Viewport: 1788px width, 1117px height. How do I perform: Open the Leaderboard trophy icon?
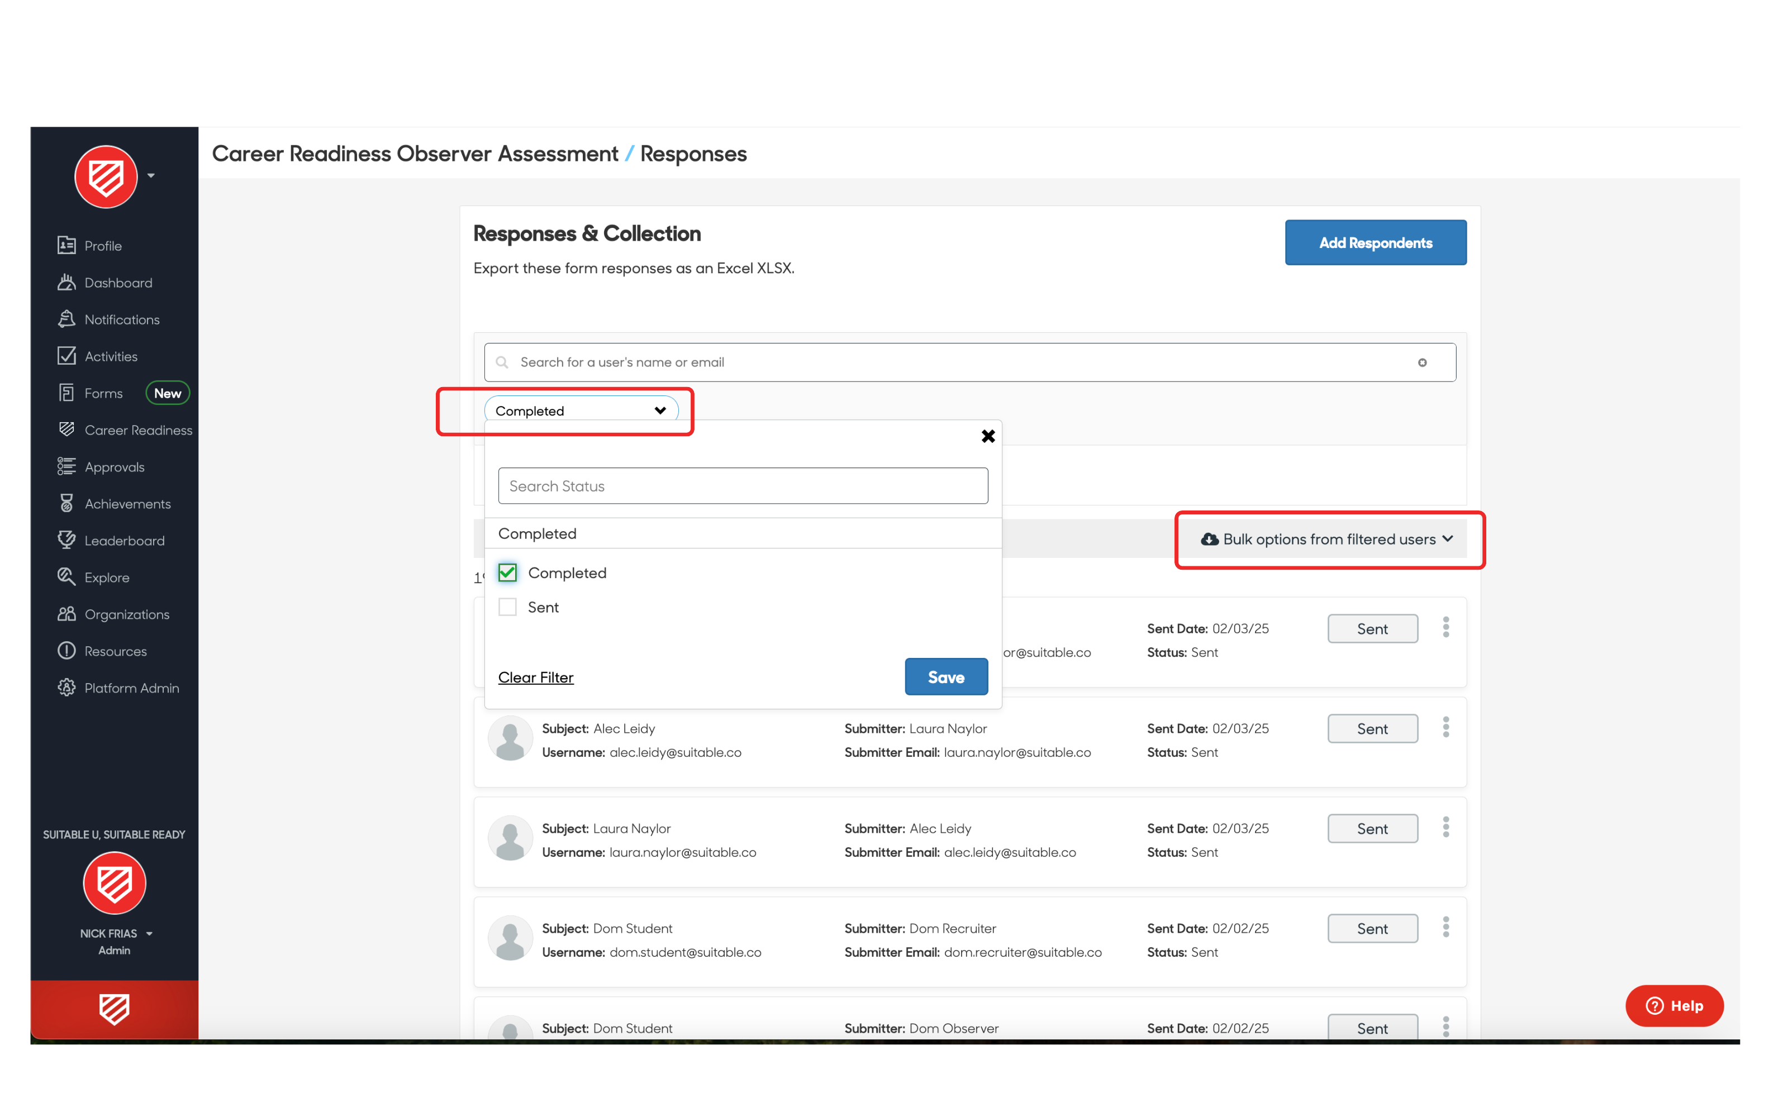(x=66, y=540)
